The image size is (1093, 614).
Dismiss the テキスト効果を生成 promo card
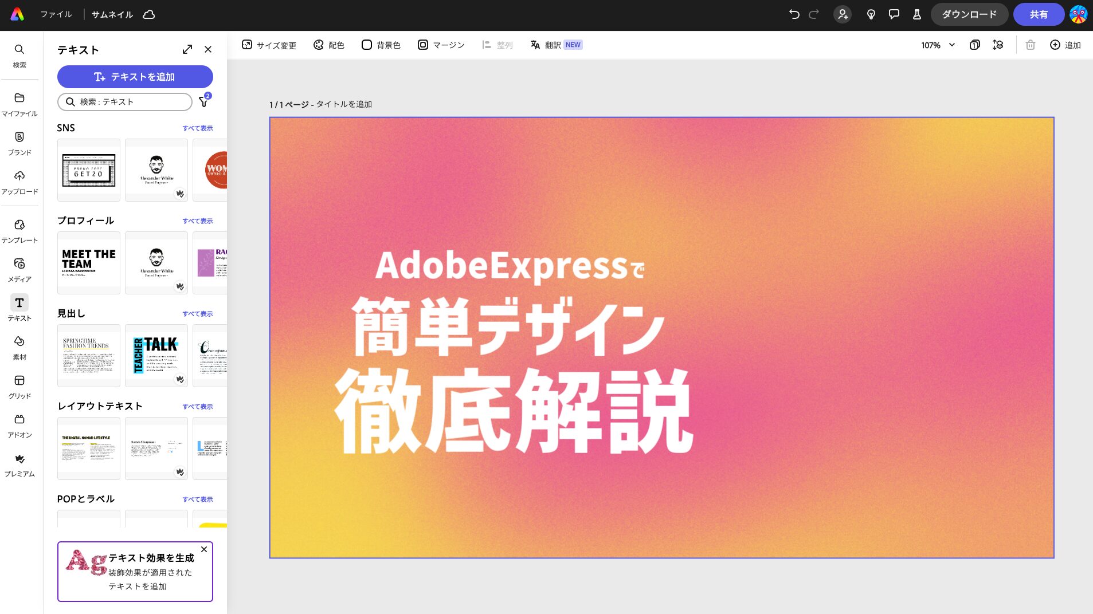pos(203,549)
